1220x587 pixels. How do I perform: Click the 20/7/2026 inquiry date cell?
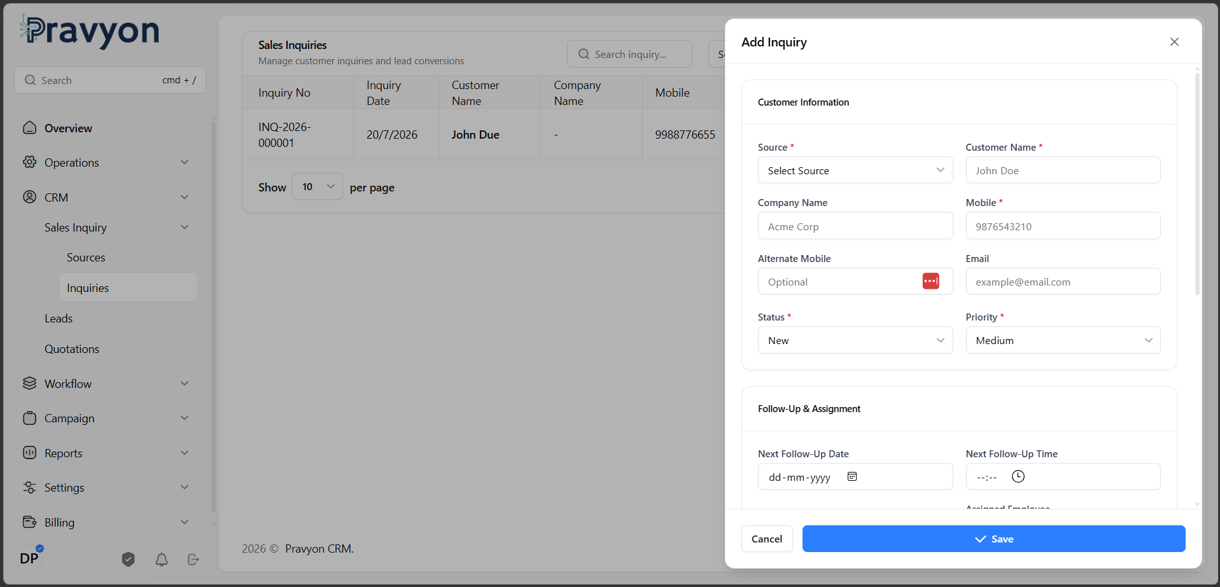coord(392,135)
